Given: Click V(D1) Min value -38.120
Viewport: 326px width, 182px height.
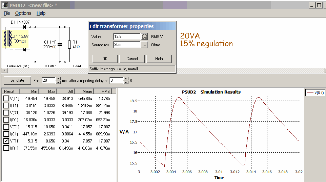Looking at the screenshot, I should [31, 113].
